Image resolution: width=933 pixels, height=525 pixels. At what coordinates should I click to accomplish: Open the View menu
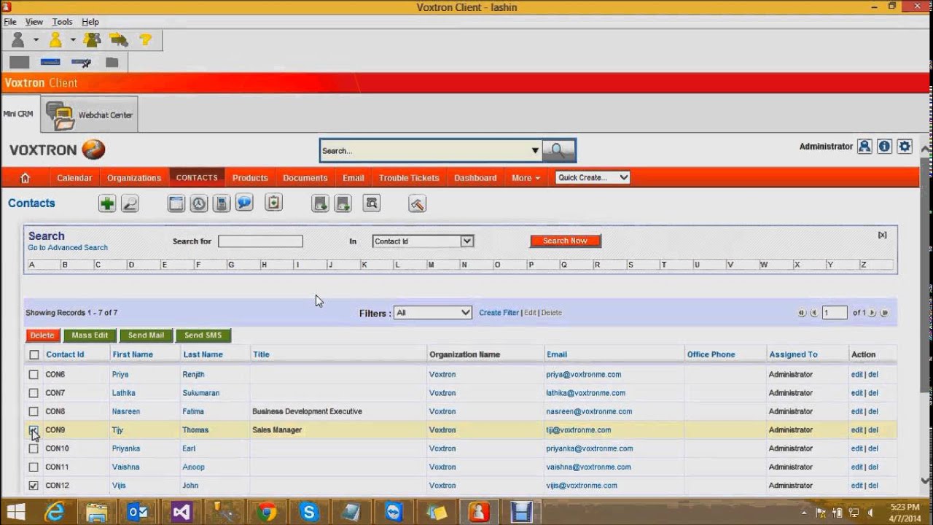[34, 22]
